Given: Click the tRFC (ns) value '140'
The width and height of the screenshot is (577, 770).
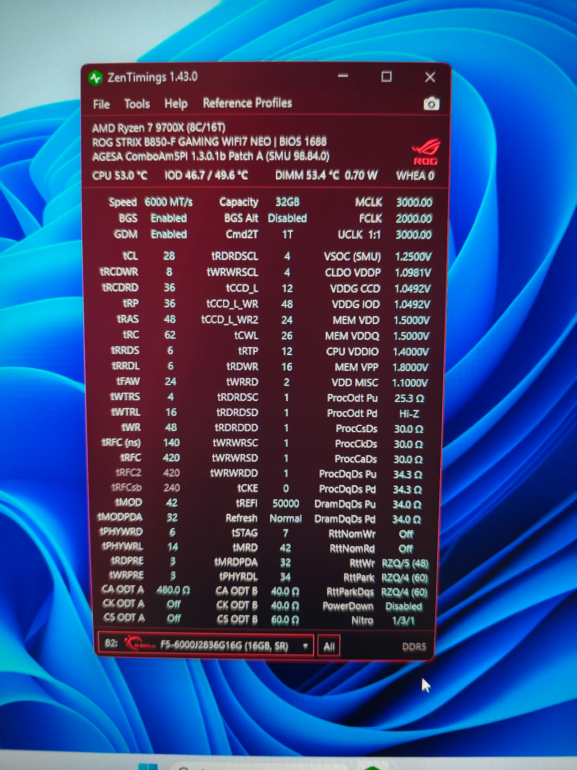Looking at the screenshot, I should tap(171, 443).
